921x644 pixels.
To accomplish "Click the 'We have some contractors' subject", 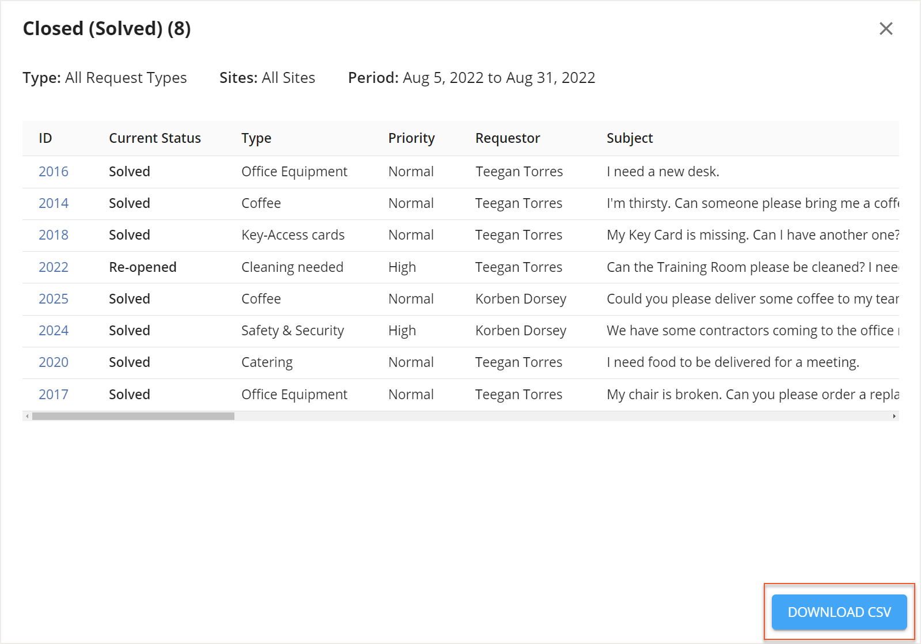I will point(753,331).
